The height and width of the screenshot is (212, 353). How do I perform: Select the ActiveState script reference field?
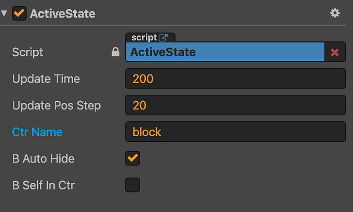tap(225, 52)
